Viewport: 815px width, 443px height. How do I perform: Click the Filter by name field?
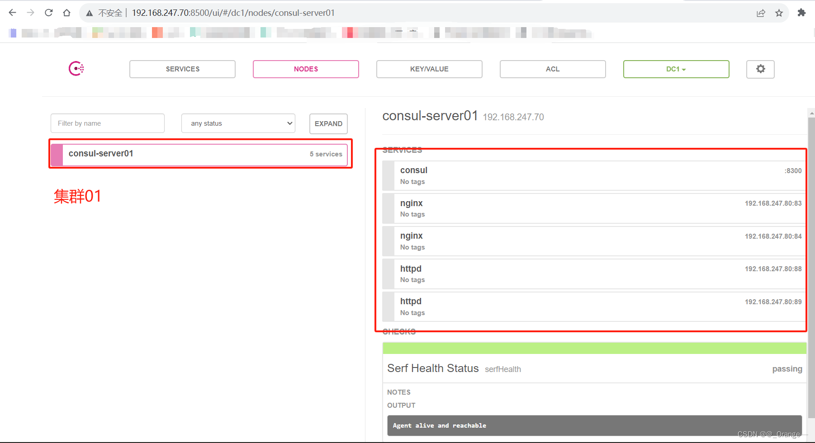pos(107,123)
